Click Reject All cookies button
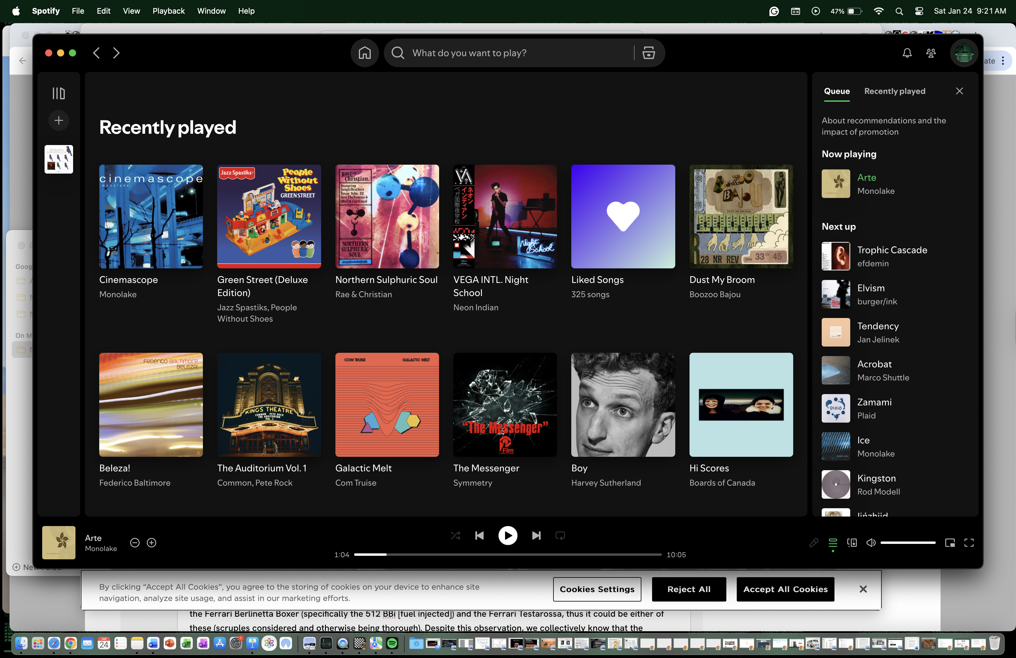 click(689, 589)
